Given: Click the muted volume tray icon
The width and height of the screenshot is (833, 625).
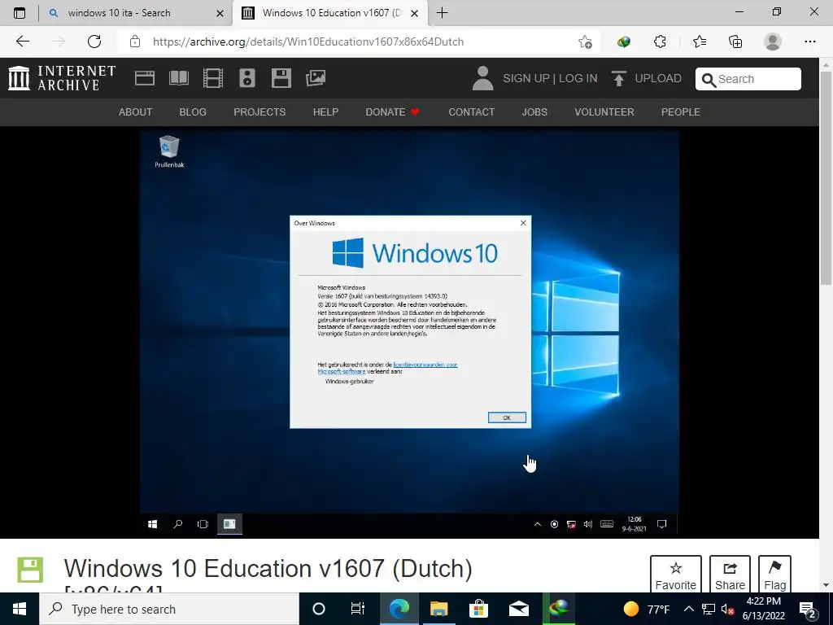Looking at the screenshot, I should click(727, 609).
